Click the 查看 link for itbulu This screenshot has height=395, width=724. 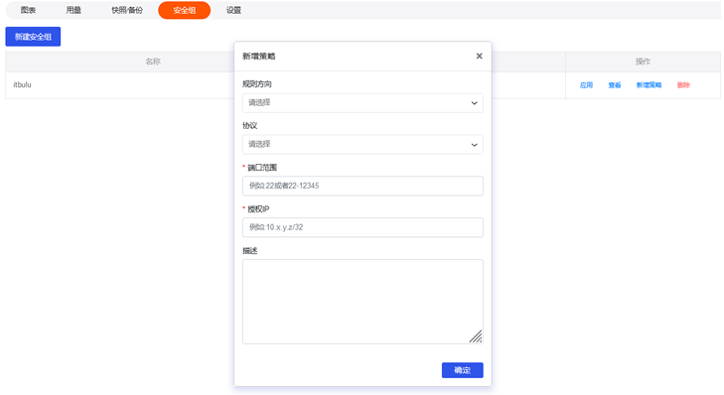614,85
